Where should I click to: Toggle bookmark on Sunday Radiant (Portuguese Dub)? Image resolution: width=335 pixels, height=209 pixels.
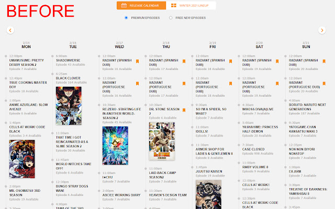(324, 84)
